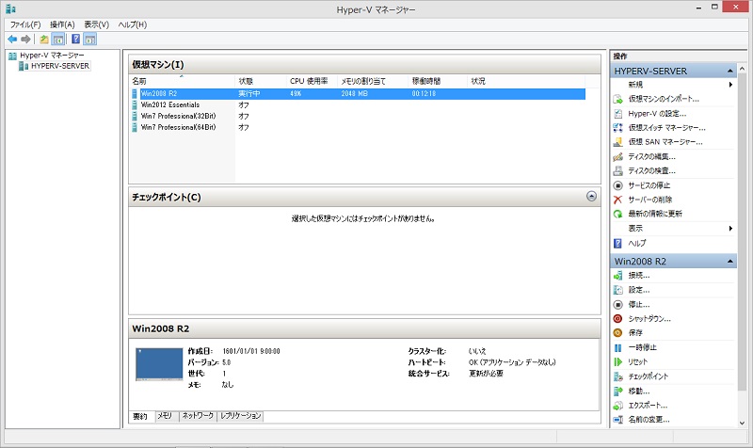Select Hyper-V マネージャー root tree node
The height and width of the screenshot is (448, 753).
coord(52,56)
